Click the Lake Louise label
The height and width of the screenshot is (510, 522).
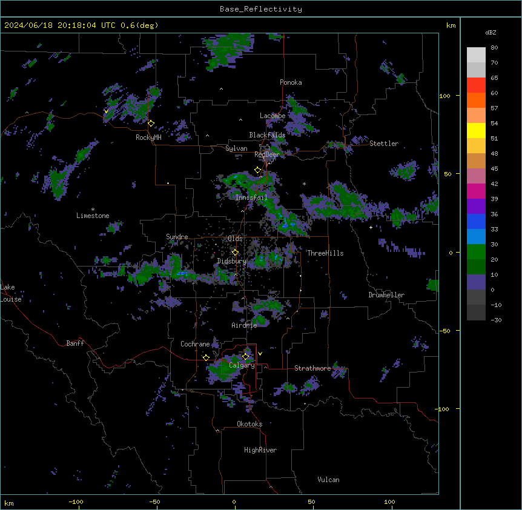pos(11,293)
